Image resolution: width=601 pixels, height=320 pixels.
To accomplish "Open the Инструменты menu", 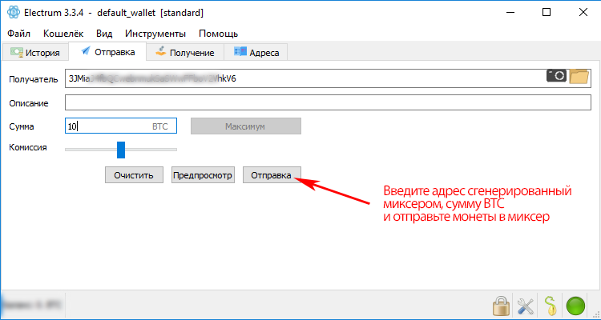I will (x=155, y=34).
